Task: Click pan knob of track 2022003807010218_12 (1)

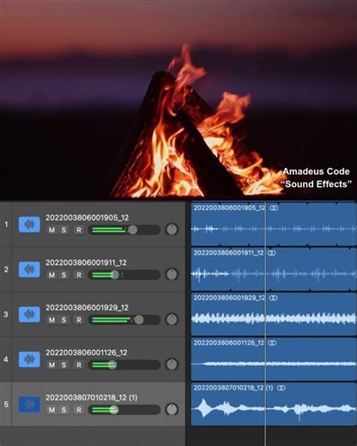Action: coord(172,409)
